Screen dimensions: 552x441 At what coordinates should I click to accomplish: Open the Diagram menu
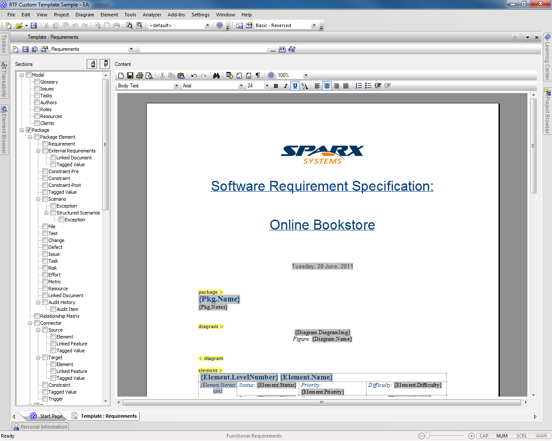tap(85, 15)
